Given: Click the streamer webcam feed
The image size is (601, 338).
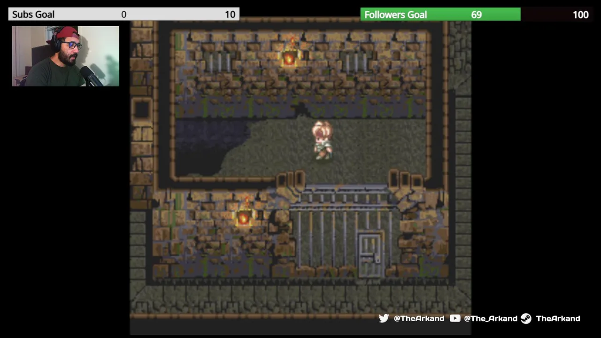Looking at the screenshot, I should (65, 56).
